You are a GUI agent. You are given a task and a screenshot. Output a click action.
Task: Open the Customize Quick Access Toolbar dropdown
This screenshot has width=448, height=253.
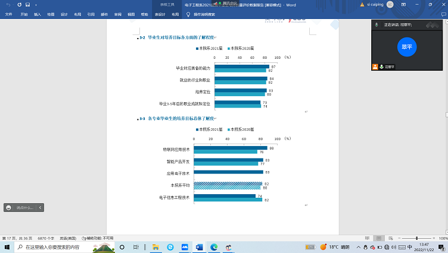pyautogui.click(x=37, y=5)
